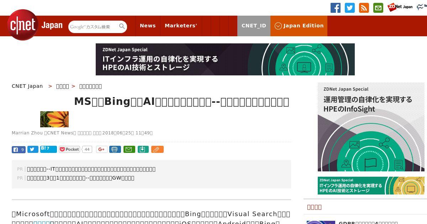Open small HPE AI sidebar banner
427x224 pixels.
pos(371,186)
